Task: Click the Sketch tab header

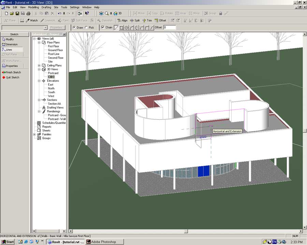Action: (14, 34)
